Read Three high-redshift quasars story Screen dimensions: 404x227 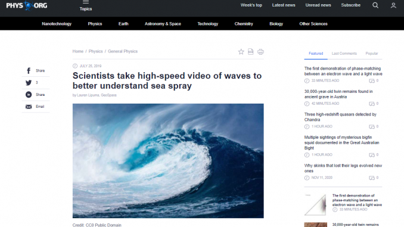tap(340, 117)
